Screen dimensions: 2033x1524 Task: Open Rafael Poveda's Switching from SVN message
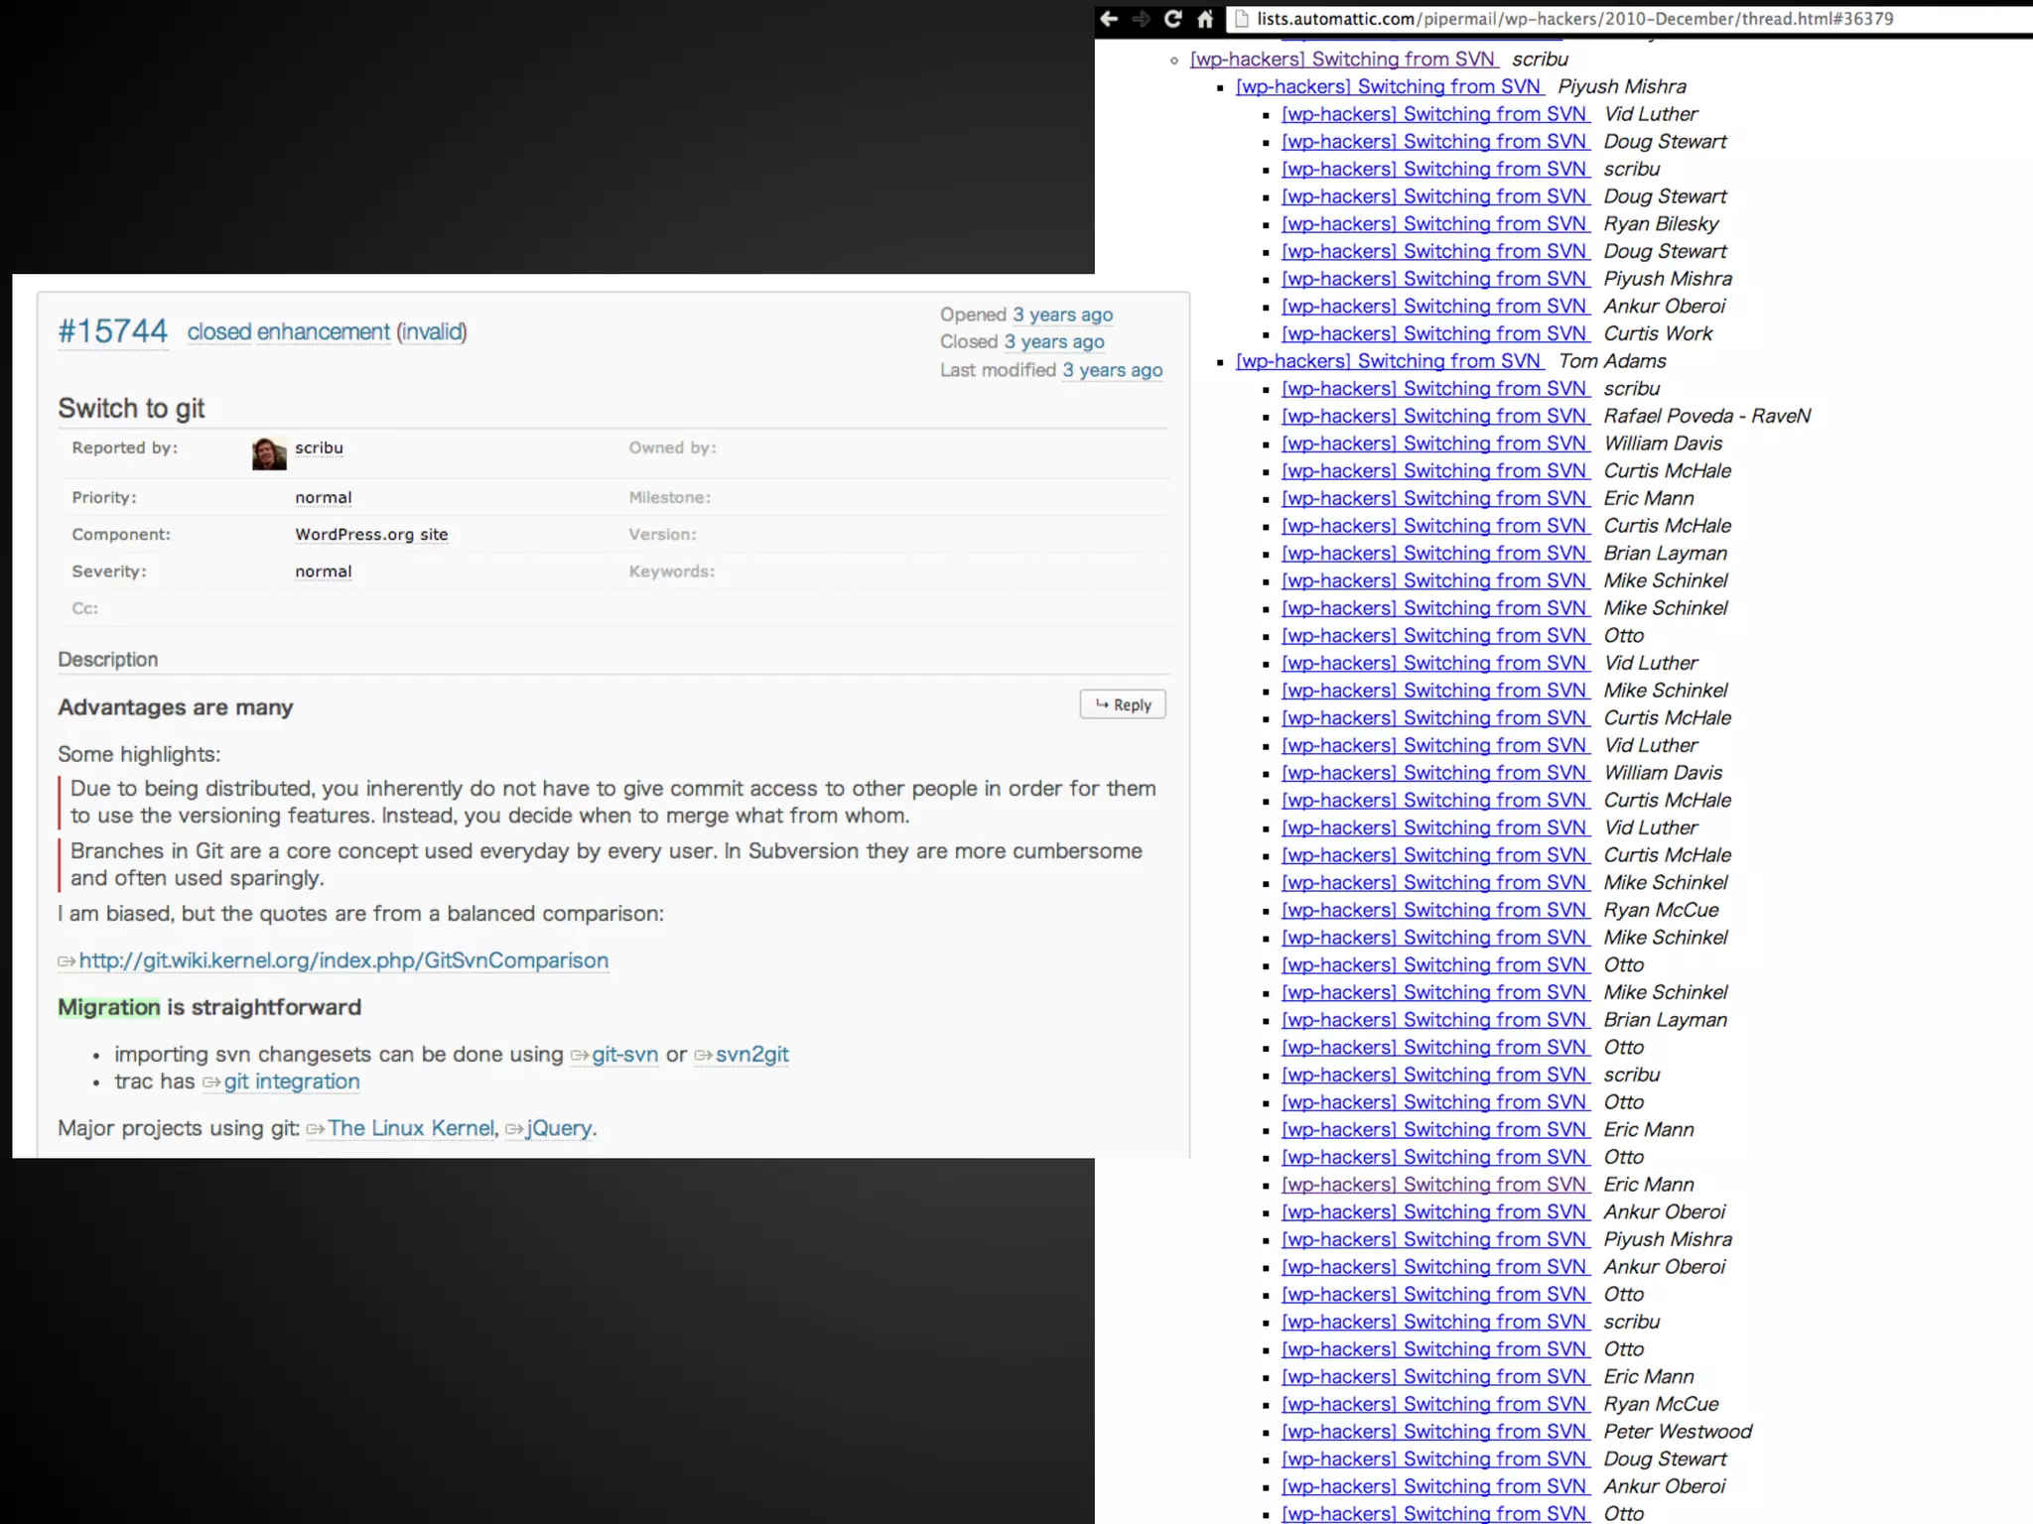pyautogui.click(x=1433, y=416)
